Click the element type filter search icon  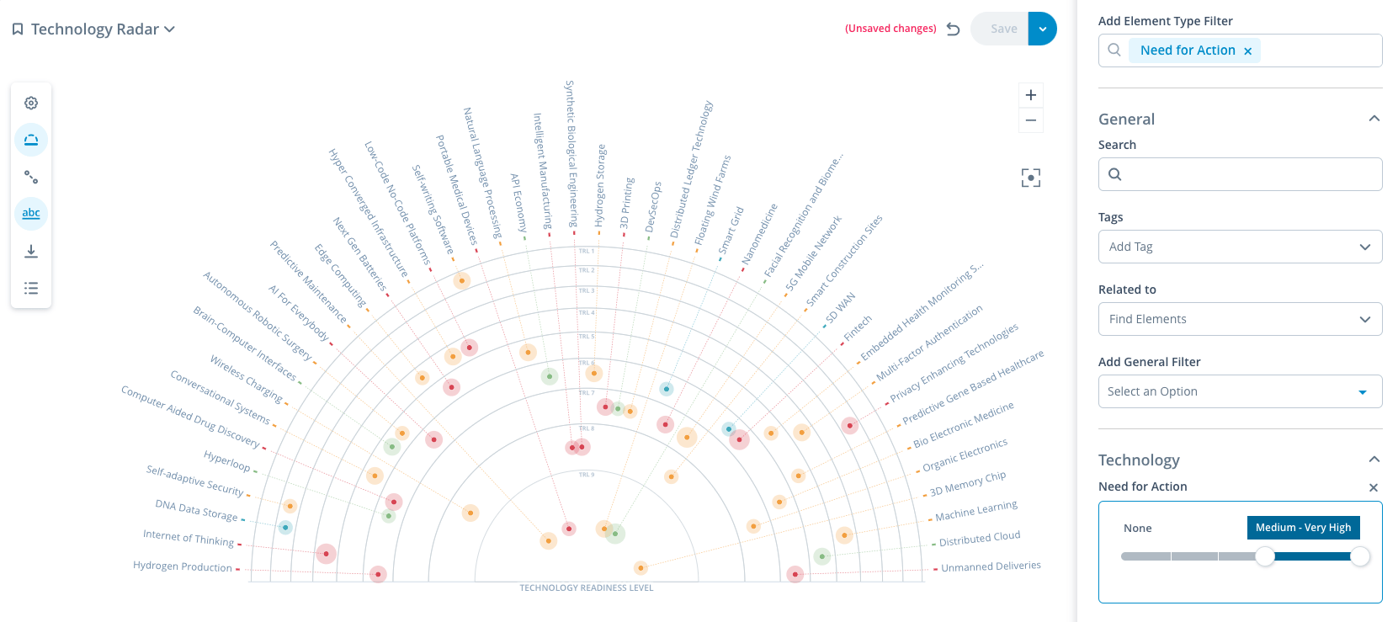[x=1114, y=50]
